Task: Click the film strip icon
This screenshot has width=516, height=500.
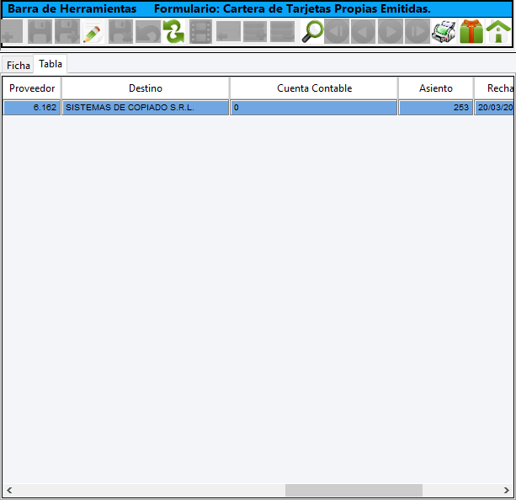Action: [x=201, y=32]
